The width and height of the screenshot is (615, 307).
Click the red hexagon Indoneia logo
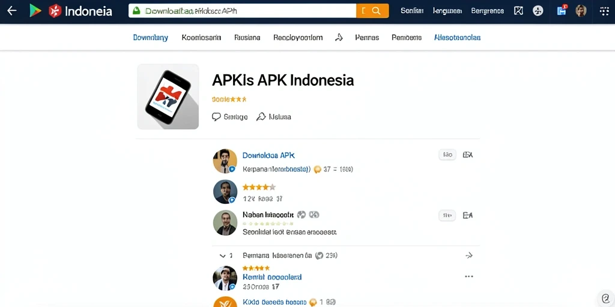point(55,11)
